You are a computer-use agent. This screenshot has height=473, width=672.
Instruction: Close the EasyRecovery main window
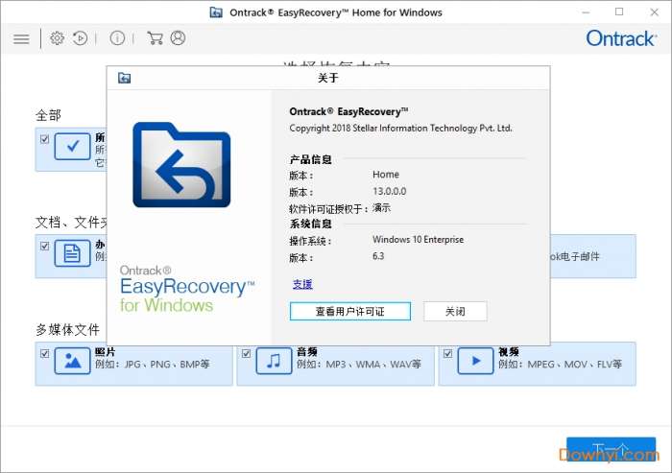pyautogui.click(x=654, y=12)
